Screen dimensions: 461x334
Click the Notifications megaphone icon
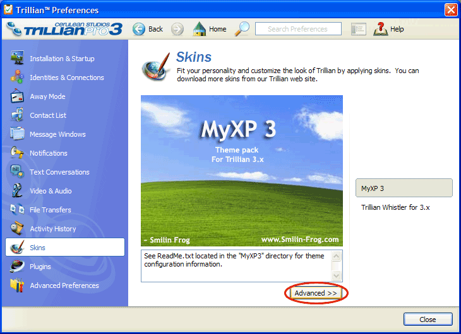pos(17,153)
